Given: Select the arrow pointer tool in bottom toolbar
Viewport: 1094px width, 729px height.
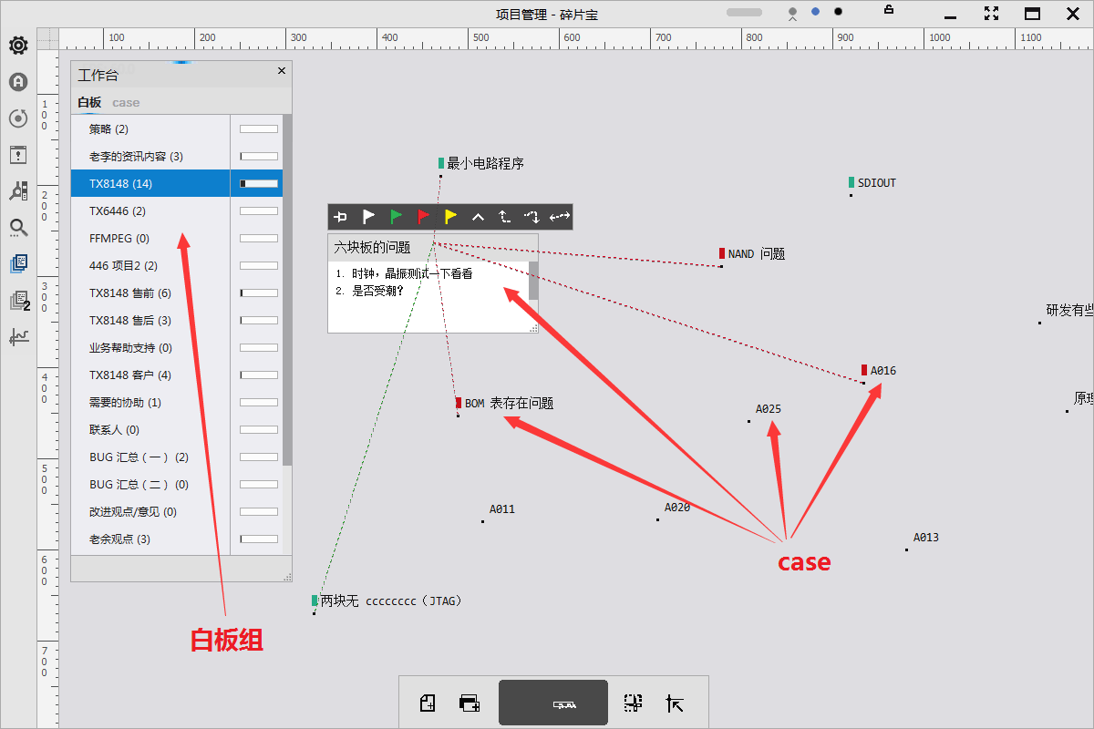Looking at the screenshot, I should pyautogui.click(x=675, y=702).
